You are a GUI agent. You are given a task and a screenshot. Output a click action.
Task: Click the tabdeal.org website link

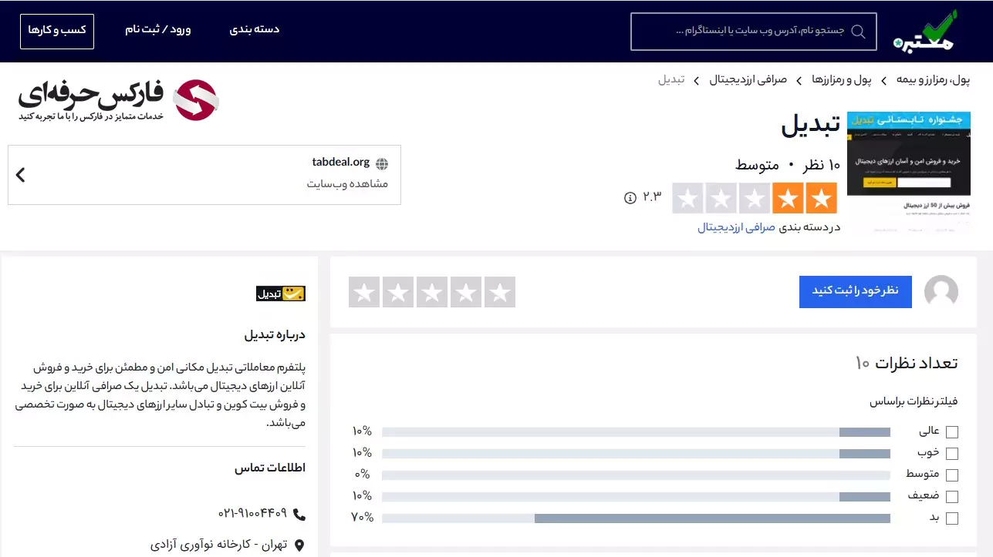pos(341,163)
